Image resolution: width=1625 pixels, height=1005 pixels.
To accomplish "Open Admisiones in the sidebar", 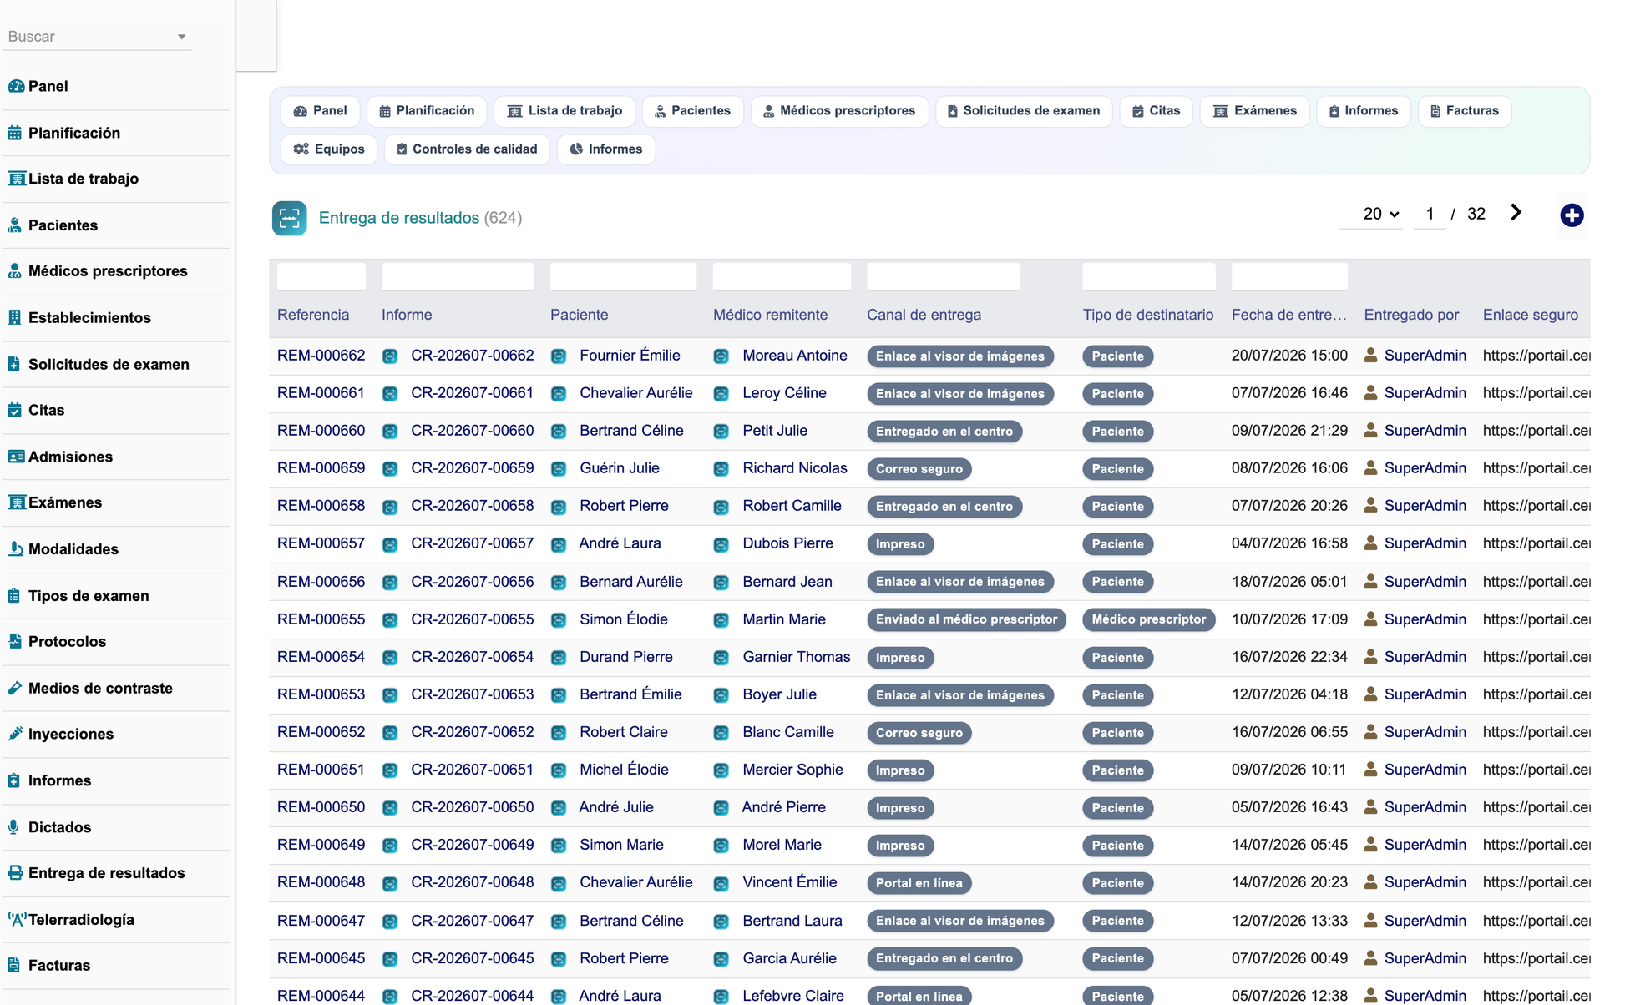I will tap(70, 457).
